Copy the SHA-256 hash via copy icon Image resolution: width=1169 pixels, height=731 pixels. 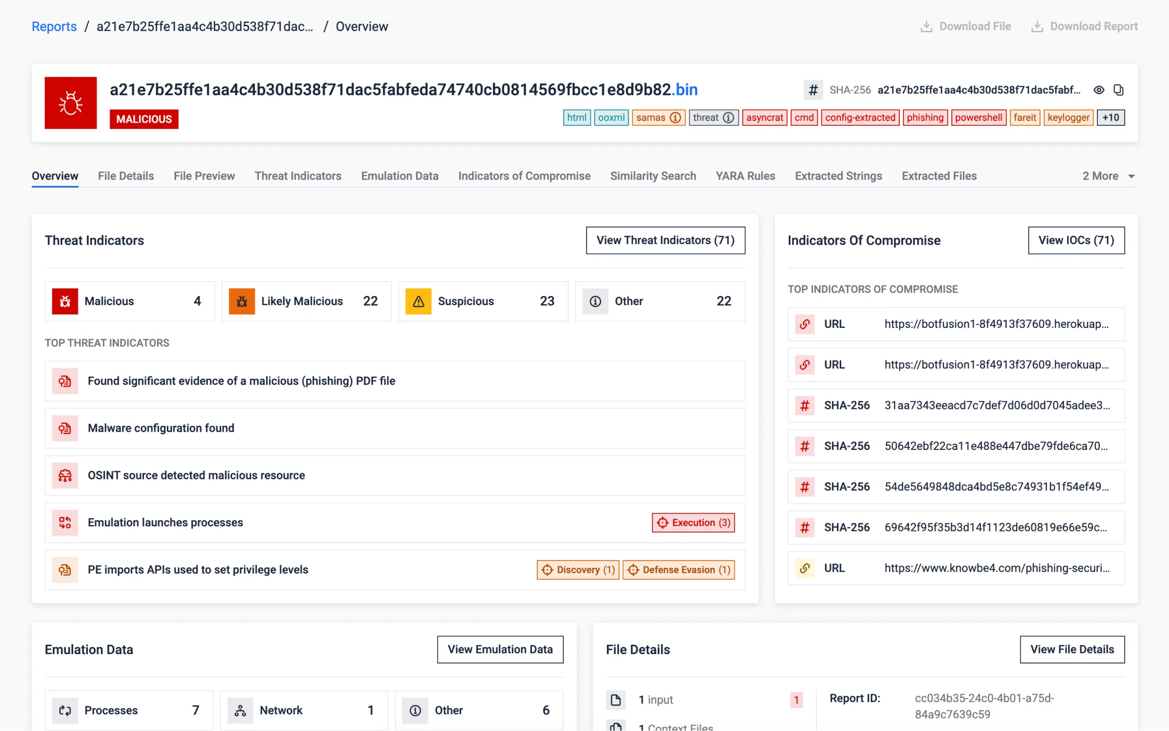pyautogui.click(x=1119, y=90)
